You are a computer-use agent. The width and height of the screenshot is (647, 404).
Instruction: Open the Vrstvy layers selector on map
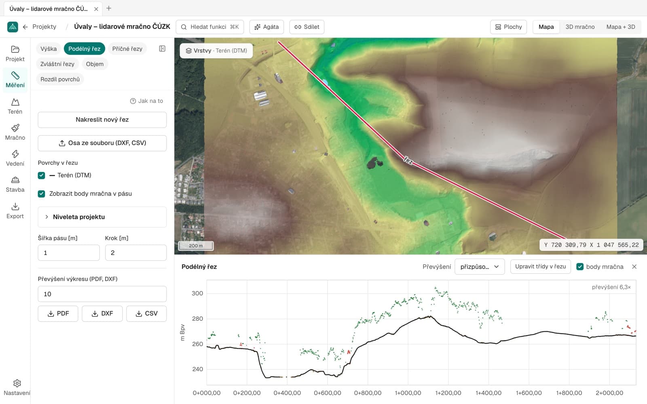click(216, 50)
